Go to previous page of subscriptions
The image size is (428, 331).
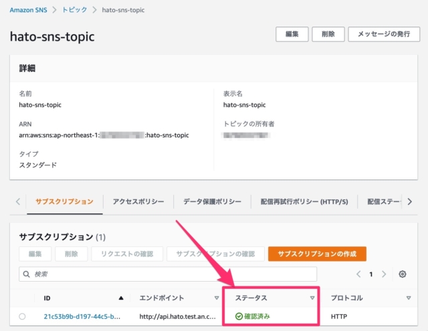pyautogui.click(x=358, y=274)
